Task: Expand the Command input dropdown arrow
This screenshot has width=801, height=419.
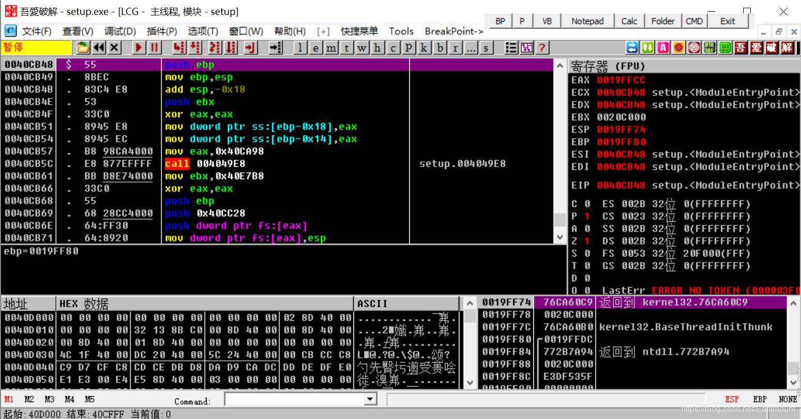Action: pos(371,399)
